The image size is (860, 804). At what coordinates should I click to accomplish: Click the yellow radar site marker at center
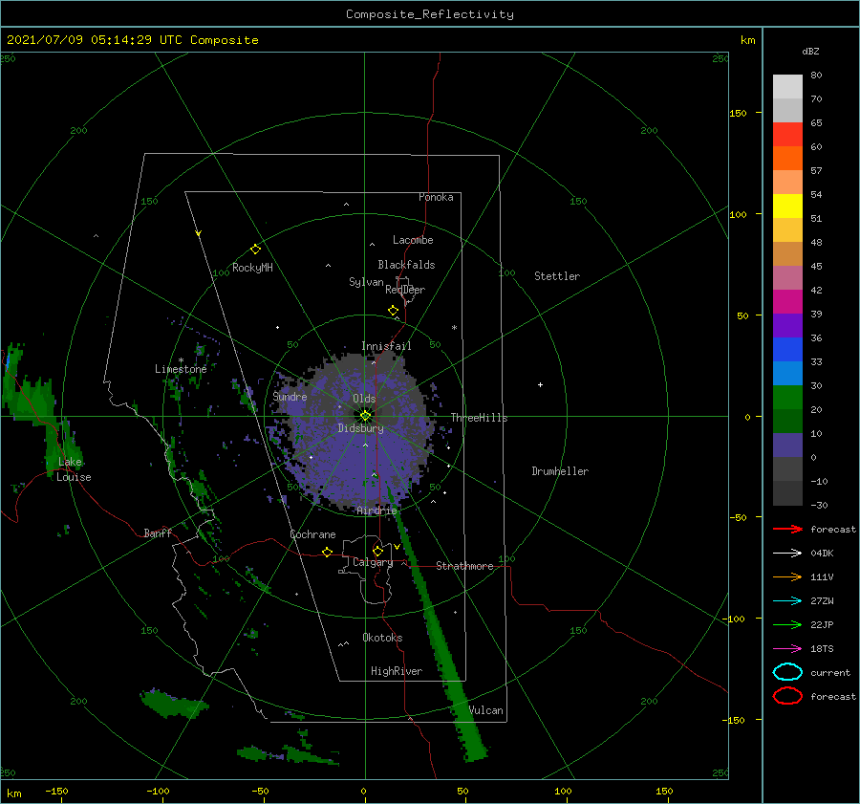[365, 416]
